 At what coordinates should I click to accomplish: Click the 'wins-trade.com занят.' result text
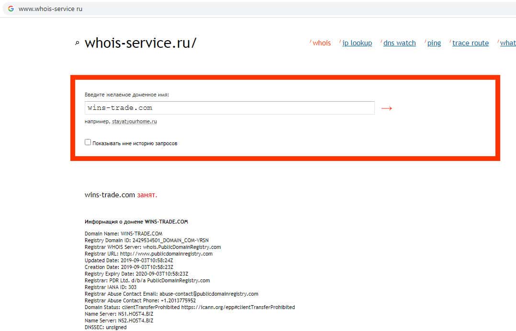point(121,195)
